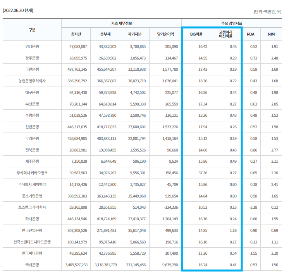Select total assets value 47,083,087

[78, 47]
